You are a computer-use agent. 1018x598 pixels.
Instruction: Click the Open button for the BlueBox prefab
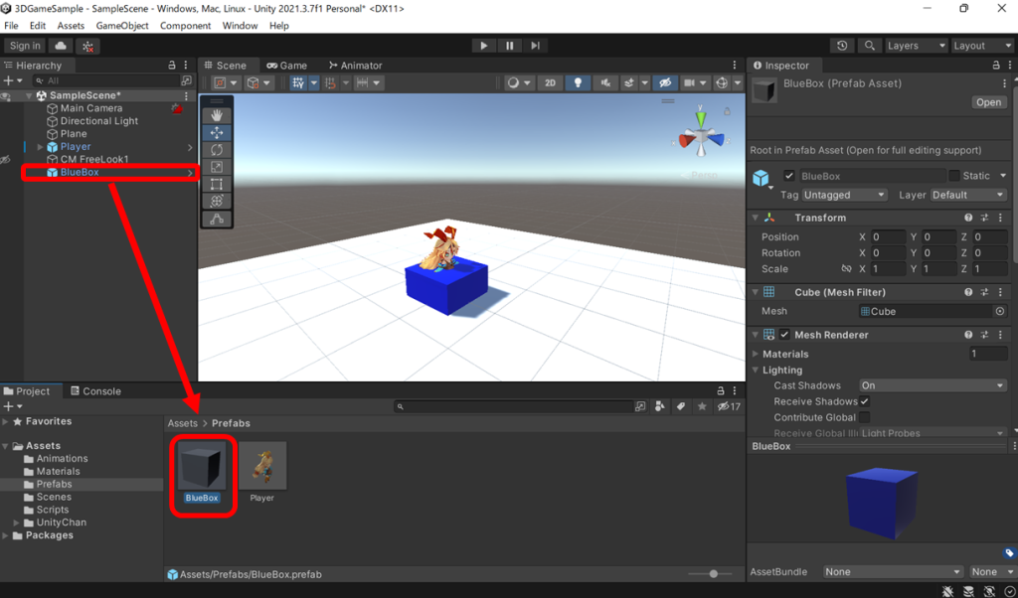point(989,101)
